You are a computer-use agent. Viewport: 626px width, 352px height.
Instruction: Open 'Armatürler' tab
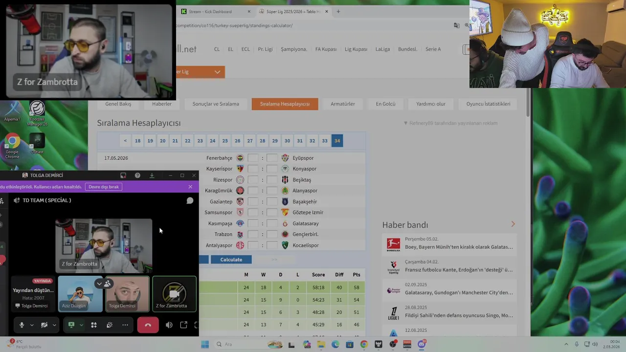pyautogui.click(x=343, y=104)
